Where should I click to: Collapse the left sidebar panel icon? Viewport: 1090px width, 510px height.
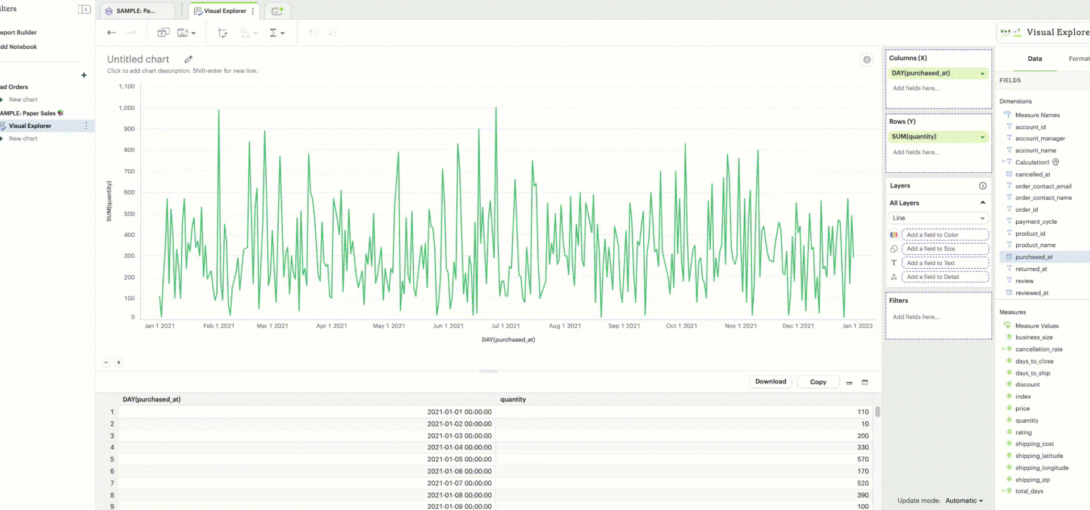point(84,9)
